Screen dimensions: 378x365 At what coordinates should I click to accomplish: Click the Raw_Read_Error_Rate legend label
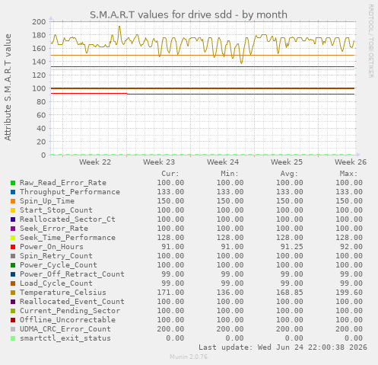click(x=63, y=183)
